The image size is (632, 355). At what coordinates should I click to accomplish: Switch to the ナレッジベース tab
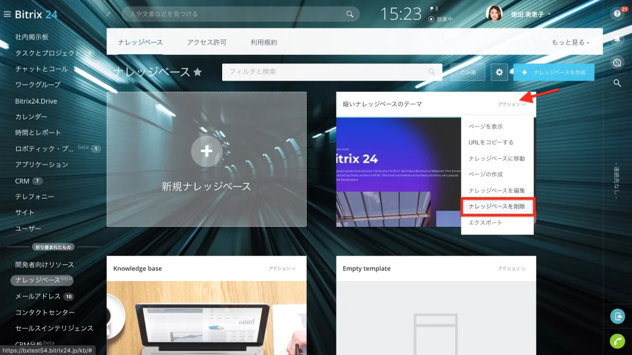point(140,43)
